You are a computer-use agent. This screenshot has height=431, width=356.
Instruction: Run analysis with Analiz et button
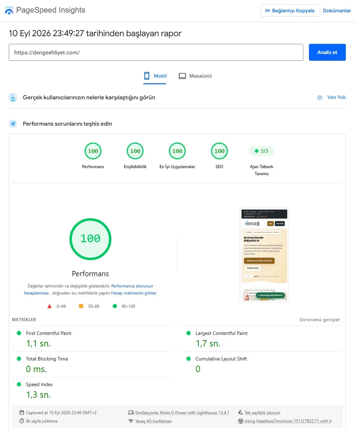pos(327,52)
